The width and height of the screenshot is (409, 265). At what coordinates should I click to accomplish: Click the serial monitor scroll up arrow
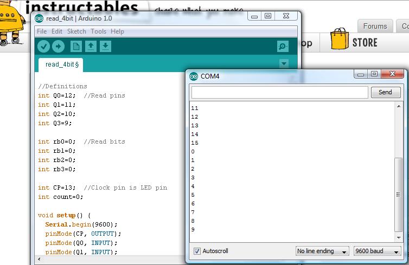[399, 106]
